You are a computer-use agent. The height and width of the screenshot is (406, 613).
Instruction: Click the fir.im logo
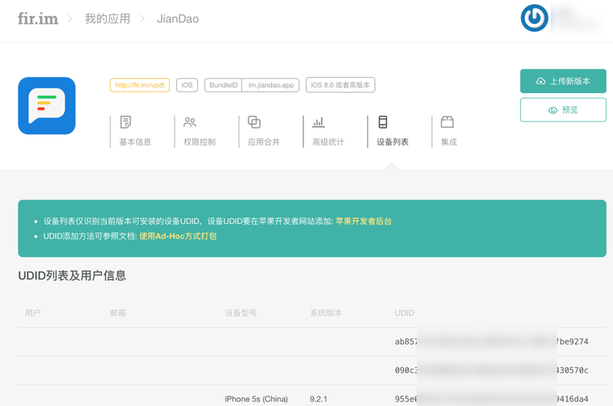38,18
